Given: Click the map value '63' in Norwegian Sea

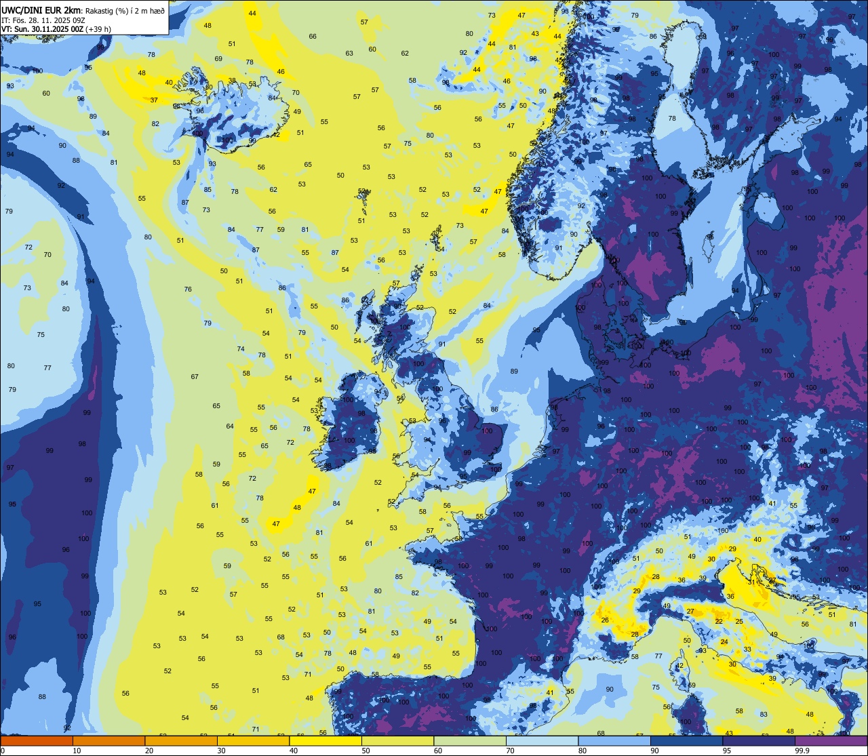Looking at the screenshot, I should [x=349, y=53].
